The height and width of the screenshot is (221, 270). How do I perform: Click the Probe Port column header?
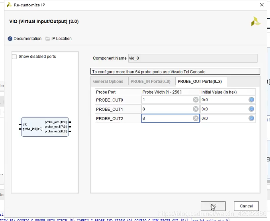point(118,92)
